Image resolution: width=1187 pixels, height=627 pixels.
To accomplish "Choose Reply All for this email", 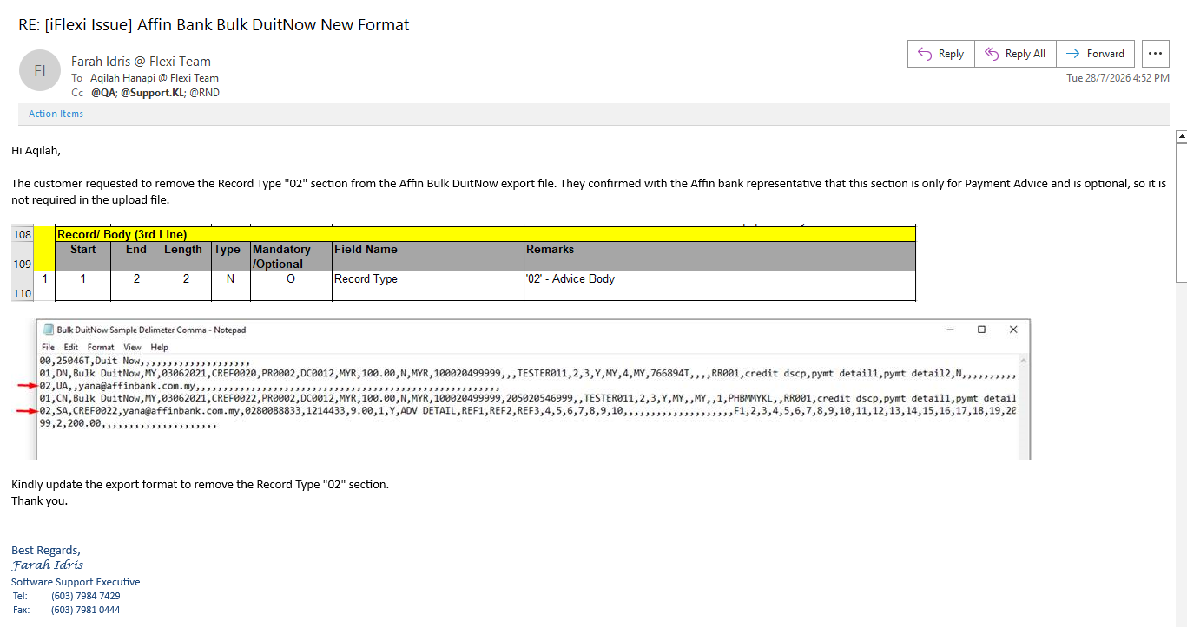I will (1014, 54).
